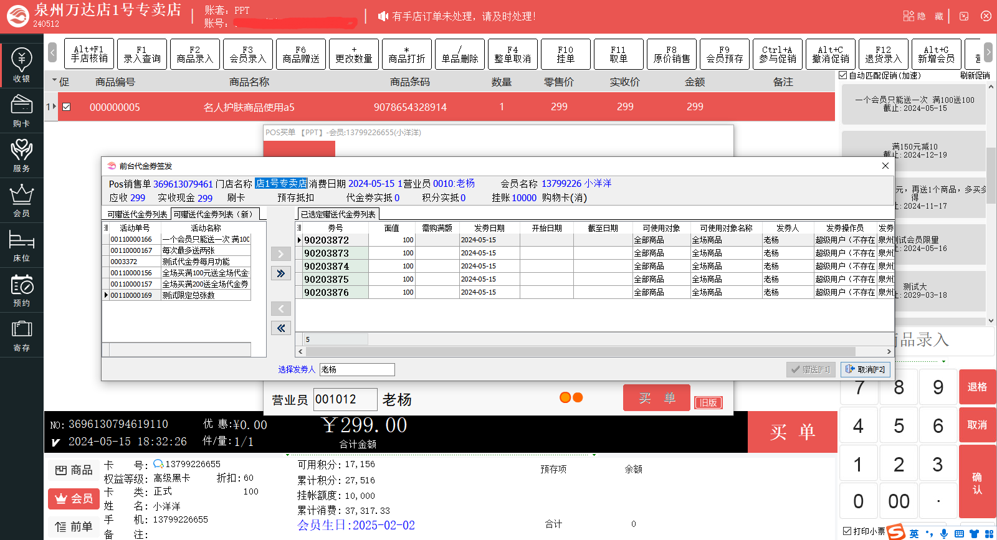Click the Sogou input method tray icon
The width and height of the screenshot is (997, 540).
click(x=895, y=533)
